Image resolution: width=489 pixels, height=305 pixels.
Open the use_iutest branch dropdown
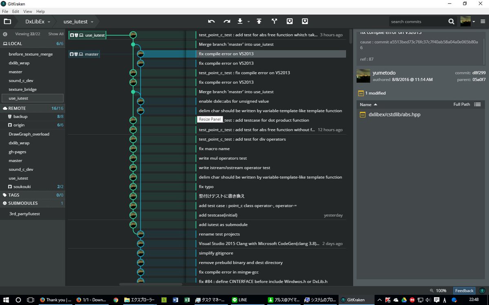78,22
